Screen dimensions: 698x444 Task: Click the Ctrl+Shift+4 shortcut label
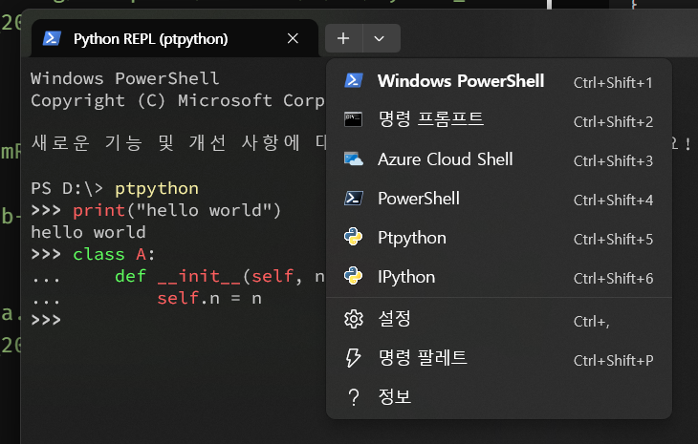click(613, 200)
